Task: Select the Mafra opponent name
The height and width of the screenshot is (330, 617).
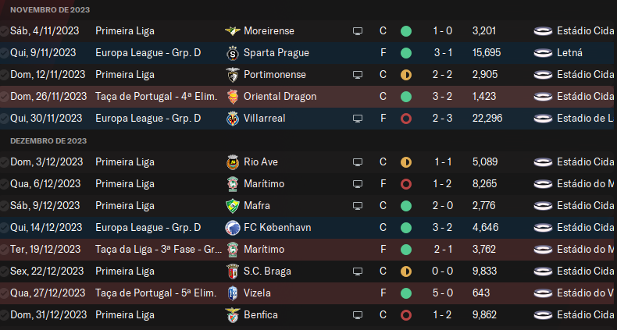Action: (x=259, y=206)
